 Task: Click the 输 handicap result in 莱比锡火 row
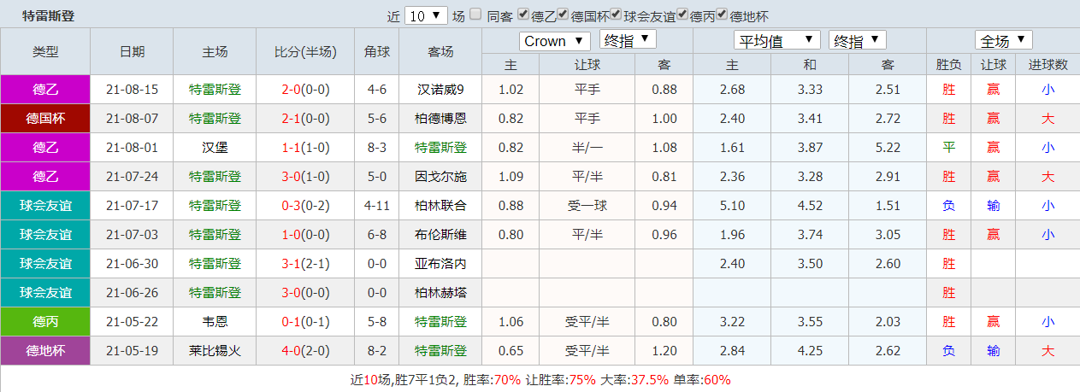point(993,350)
